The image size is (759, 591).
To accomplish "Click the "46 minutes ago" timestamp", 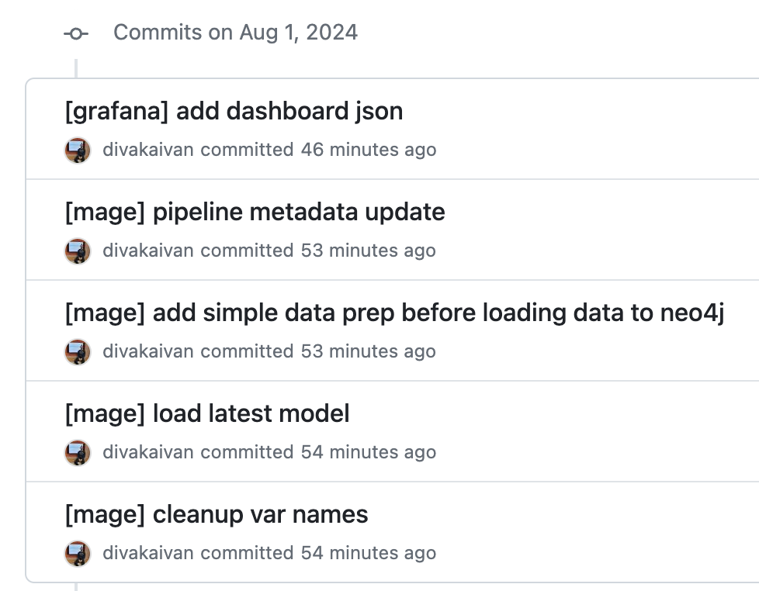I will (369, 150).
